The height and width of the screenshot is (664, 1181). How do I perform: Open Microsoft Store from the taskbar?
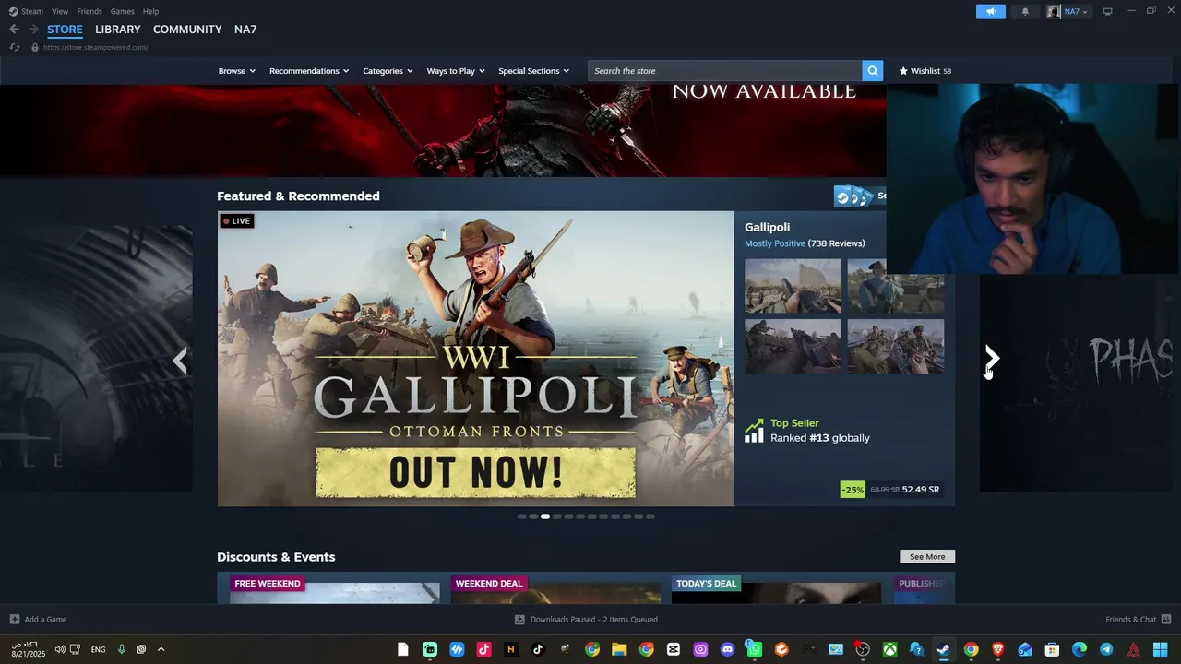1052,649
